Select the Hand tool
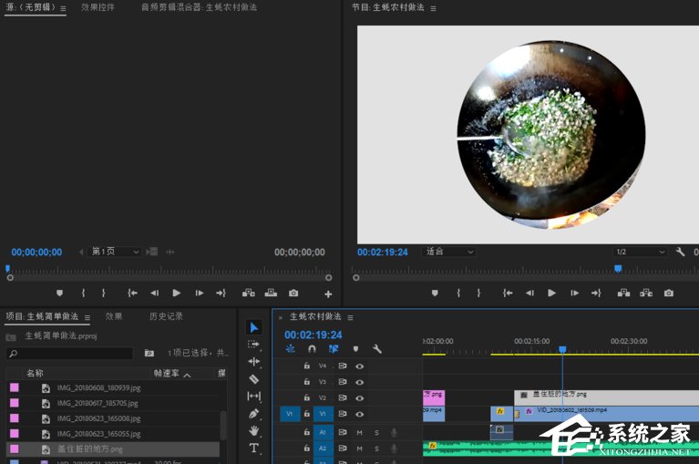 coord(254,430)
